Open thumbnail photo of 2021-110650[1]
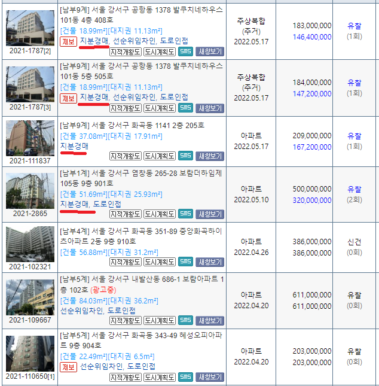The height and width of the screenshot is (386, 379). (30, 354)
